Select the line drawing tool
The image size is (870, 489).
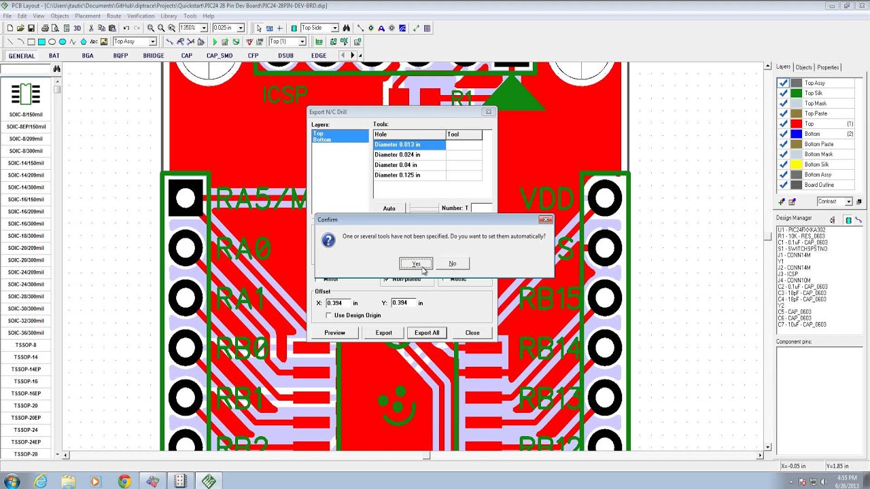click(x=10, y=41)
